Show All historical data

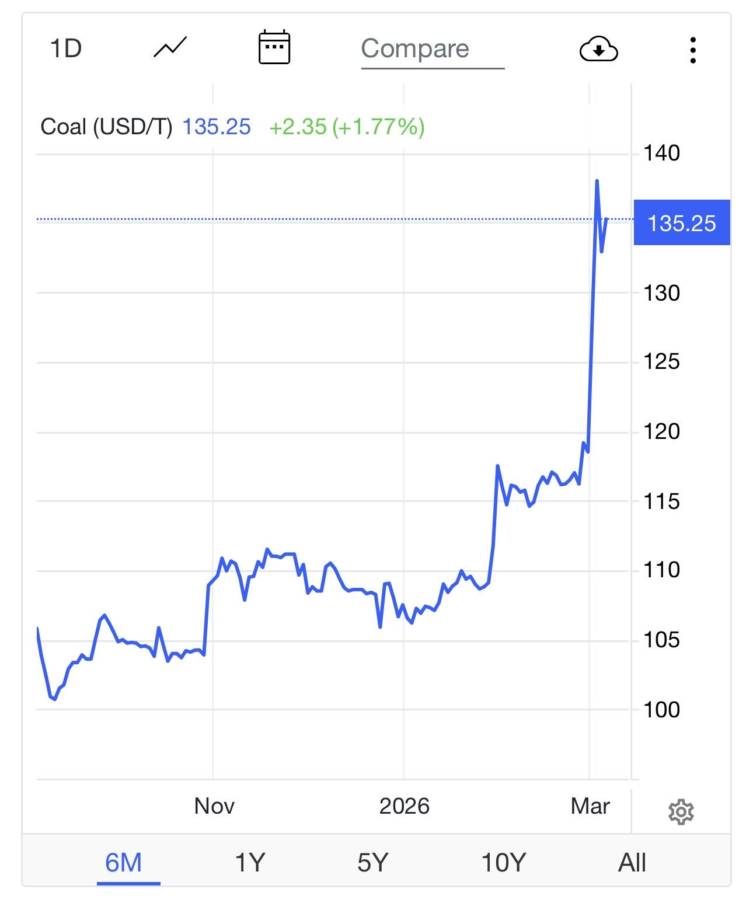pos(632,863)
